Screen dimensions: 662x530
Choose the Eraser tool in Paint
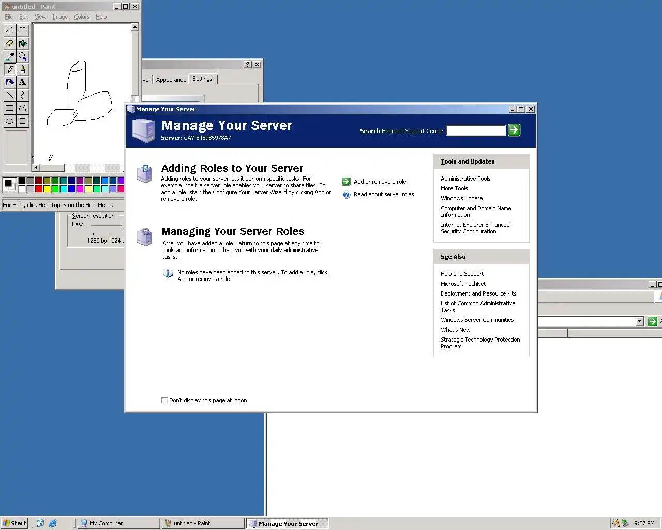click(10, 43)
